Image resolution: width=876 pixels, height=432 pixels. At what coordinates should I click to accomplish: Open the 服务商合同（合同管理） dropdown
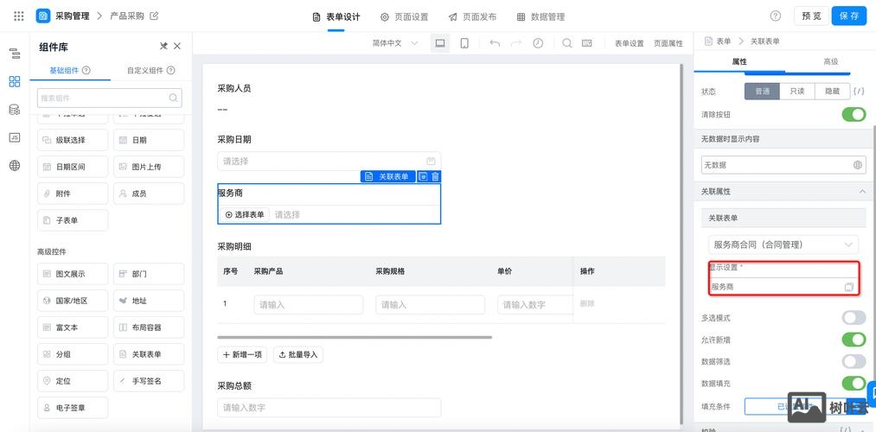(x=783, y=245)
